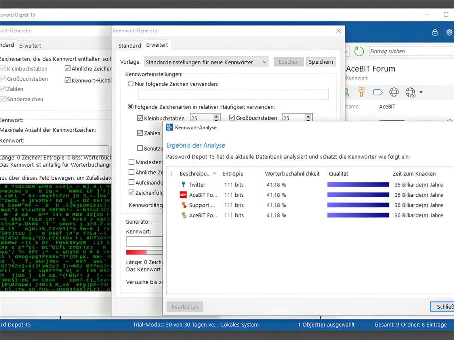Expand the arrow next to the globe link icon
Viewport: 454px width, 340px height.
[421, 93]
